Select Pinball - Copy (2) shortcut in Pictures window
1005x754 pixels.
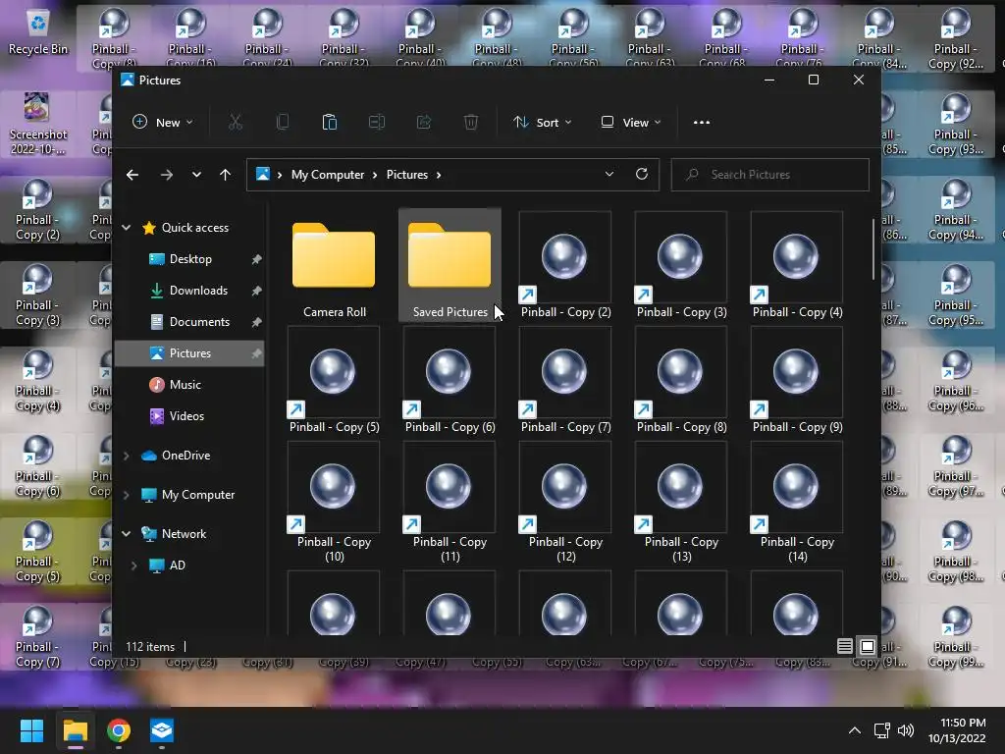[565, 265]
